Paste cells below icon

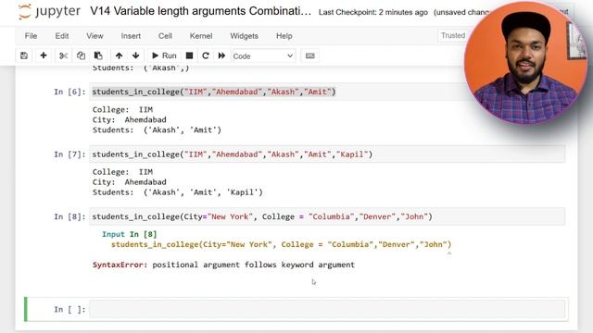[98, 55]
